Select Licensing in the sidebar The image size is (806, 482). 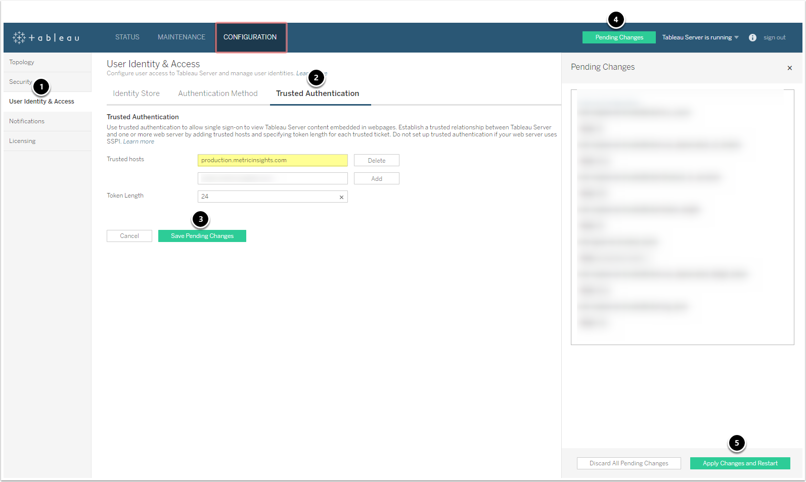(x=48, y=141)
